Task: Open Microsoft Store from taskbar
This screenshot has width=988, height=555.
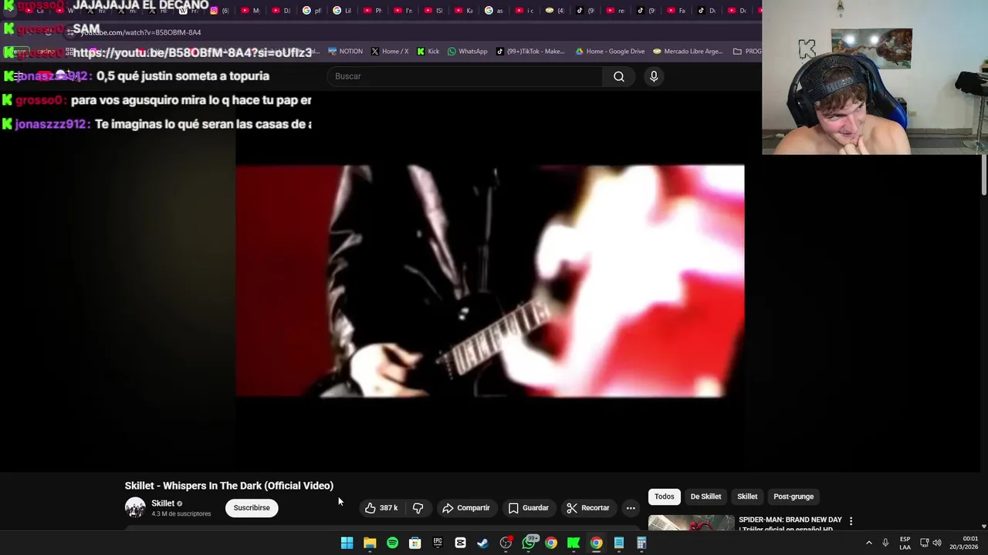Action: (x=414, y=543)
